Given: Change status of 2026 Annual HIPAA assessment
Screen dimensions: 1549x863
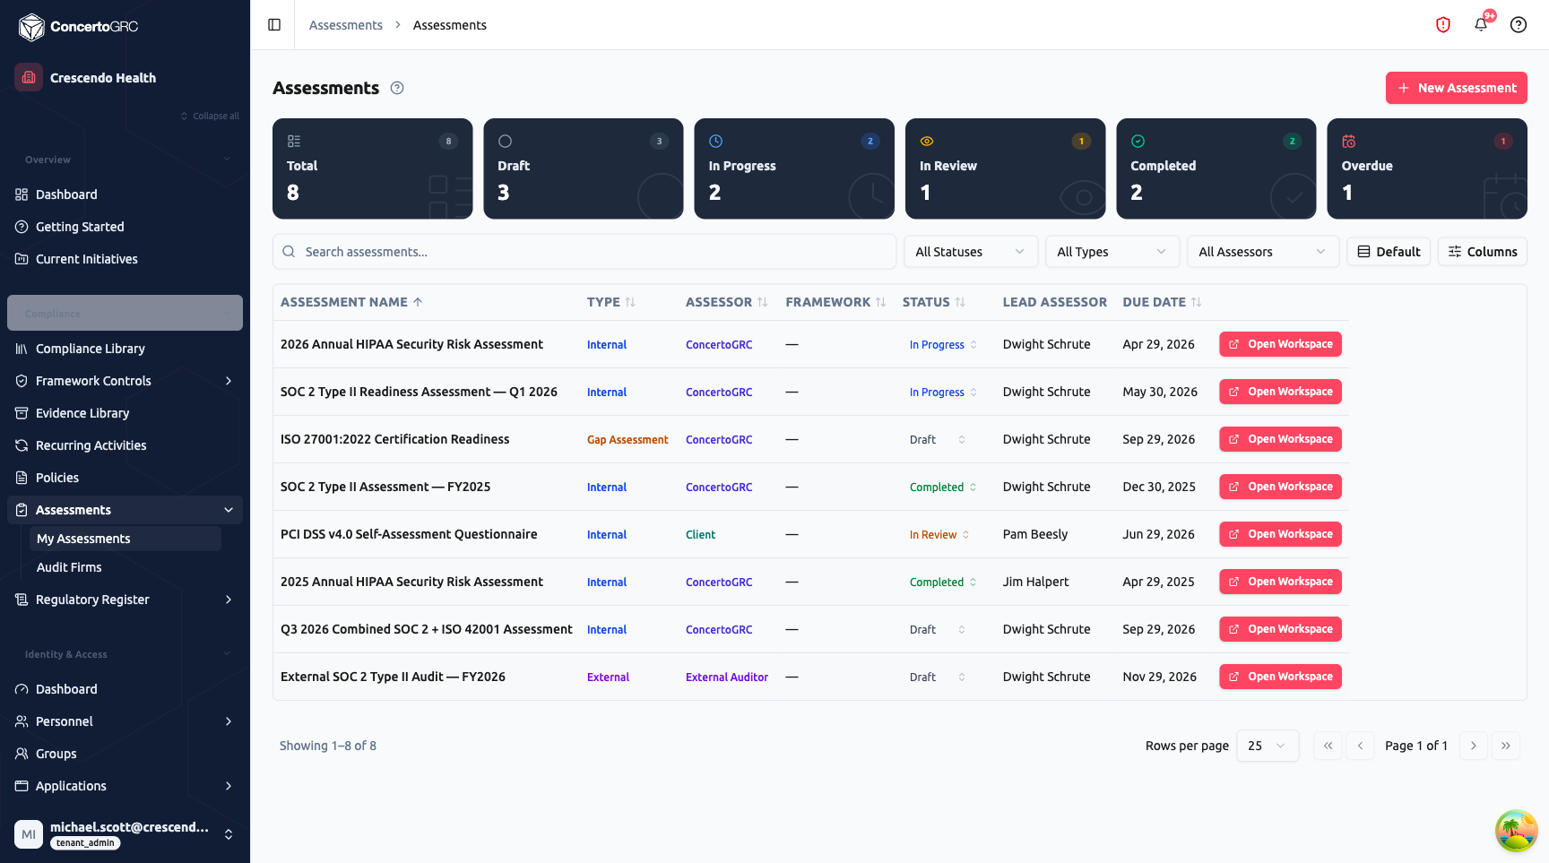Looking at the screenshot, I should [943, 344].
